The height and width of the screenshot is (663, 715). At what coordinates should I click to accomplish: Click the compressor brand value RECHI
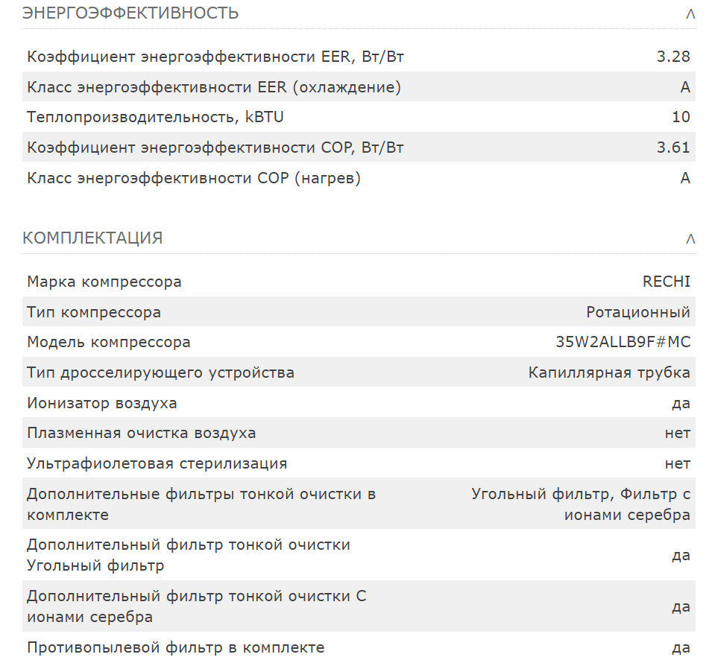coord(667,282)
